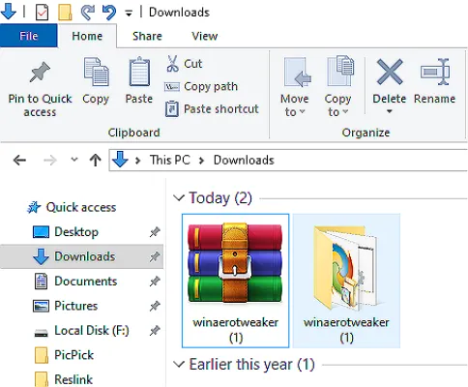Collapse the Today (2) group

pyautogui.click(x=179, y=197)
